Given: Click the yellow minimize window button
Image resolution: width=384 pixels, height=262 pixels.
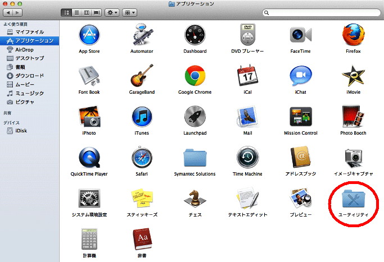Looking at the screenshot, I should pos(12,4).
